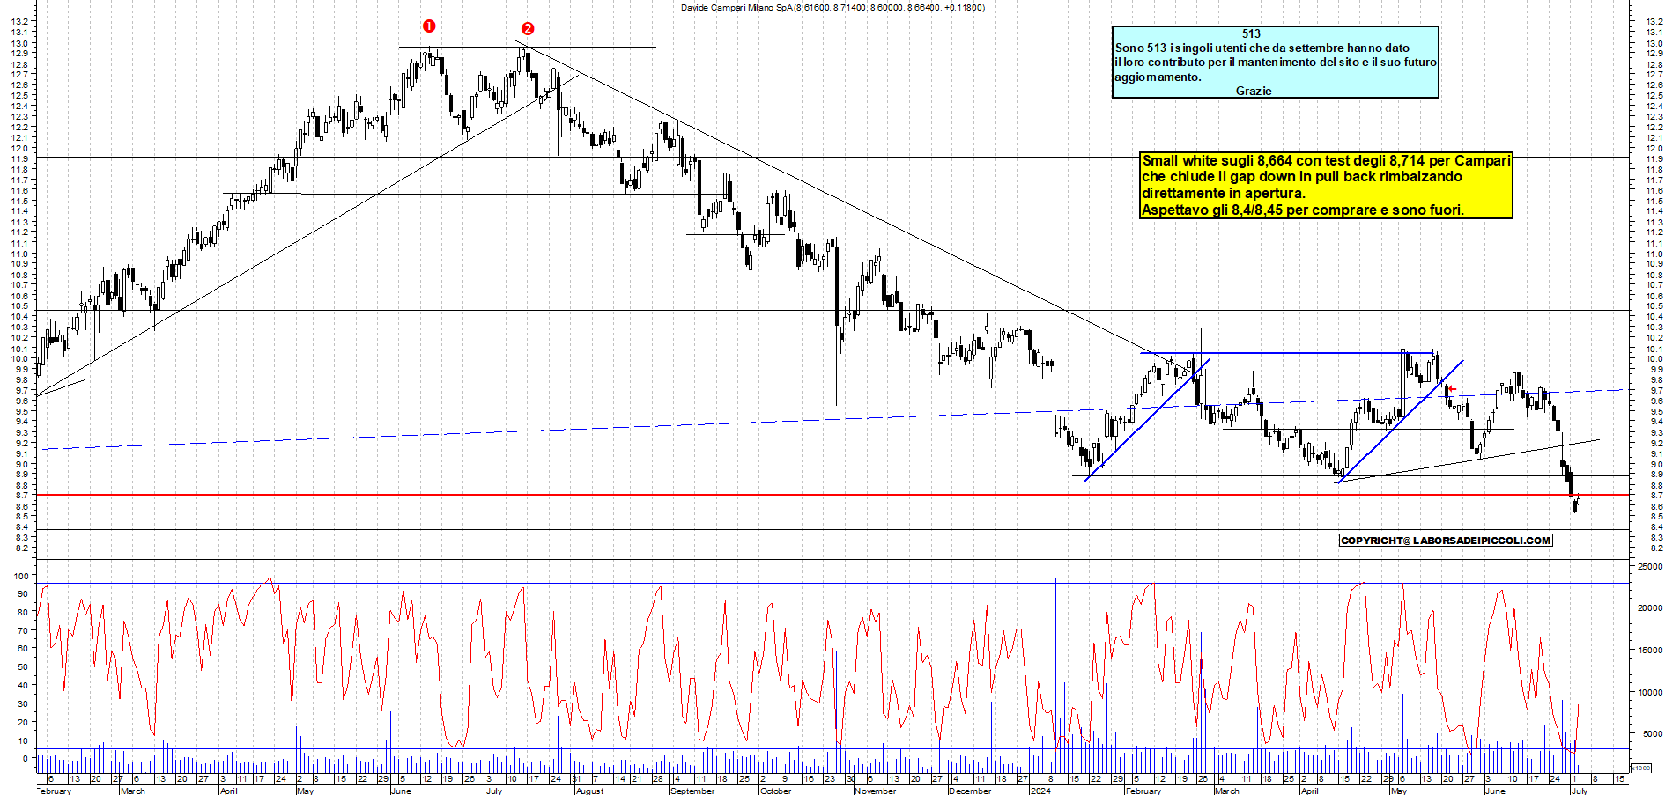Click the 20000 volume scale value

tap(1649, 607)
